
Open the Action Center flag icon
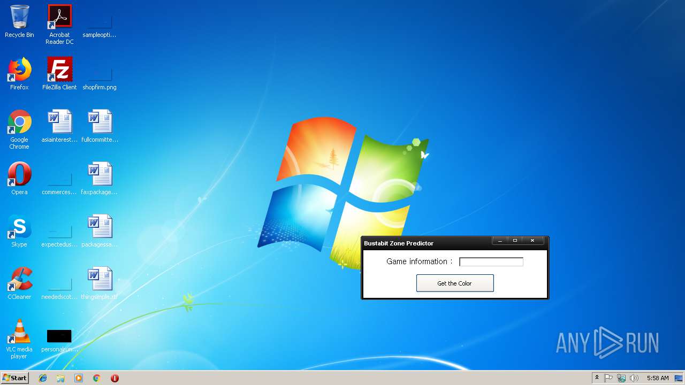coord(608,378)
